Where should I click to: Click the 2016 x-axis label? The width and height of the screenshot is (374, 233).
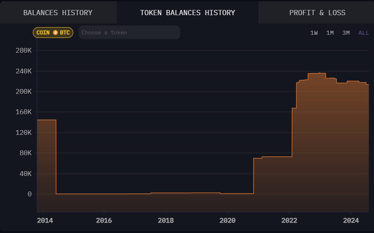(x=104, y=221)
